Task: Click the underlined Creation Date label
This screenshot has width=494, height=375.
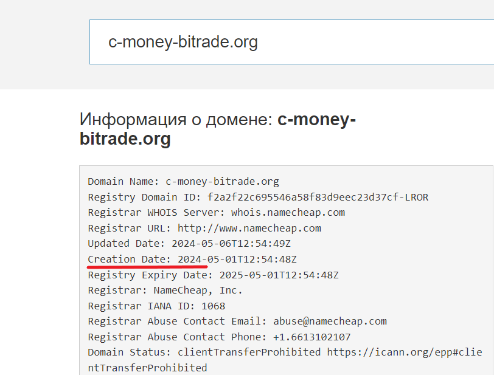Action: [x=130, y=260]
